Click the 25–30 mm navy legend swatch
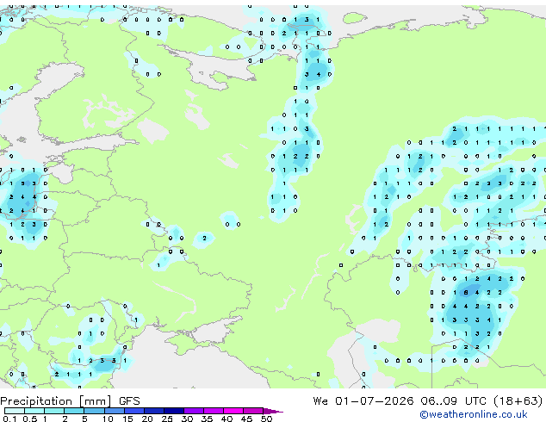546x422 pixels. [173, 411]
